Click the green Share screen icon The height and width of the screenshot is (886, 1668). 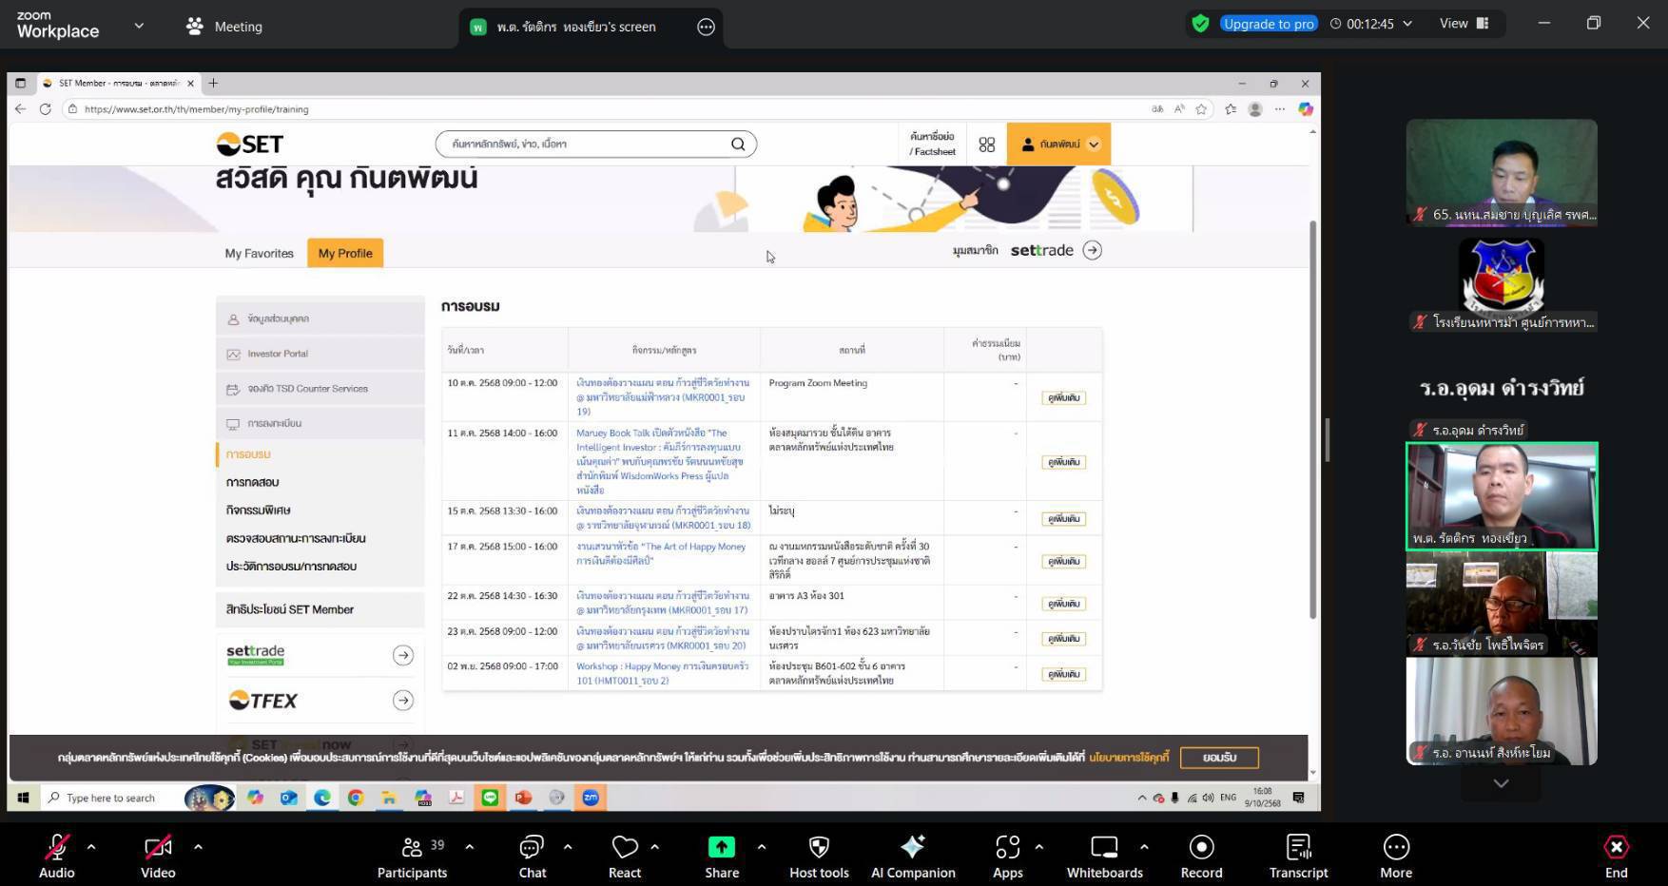click(722, 847)
